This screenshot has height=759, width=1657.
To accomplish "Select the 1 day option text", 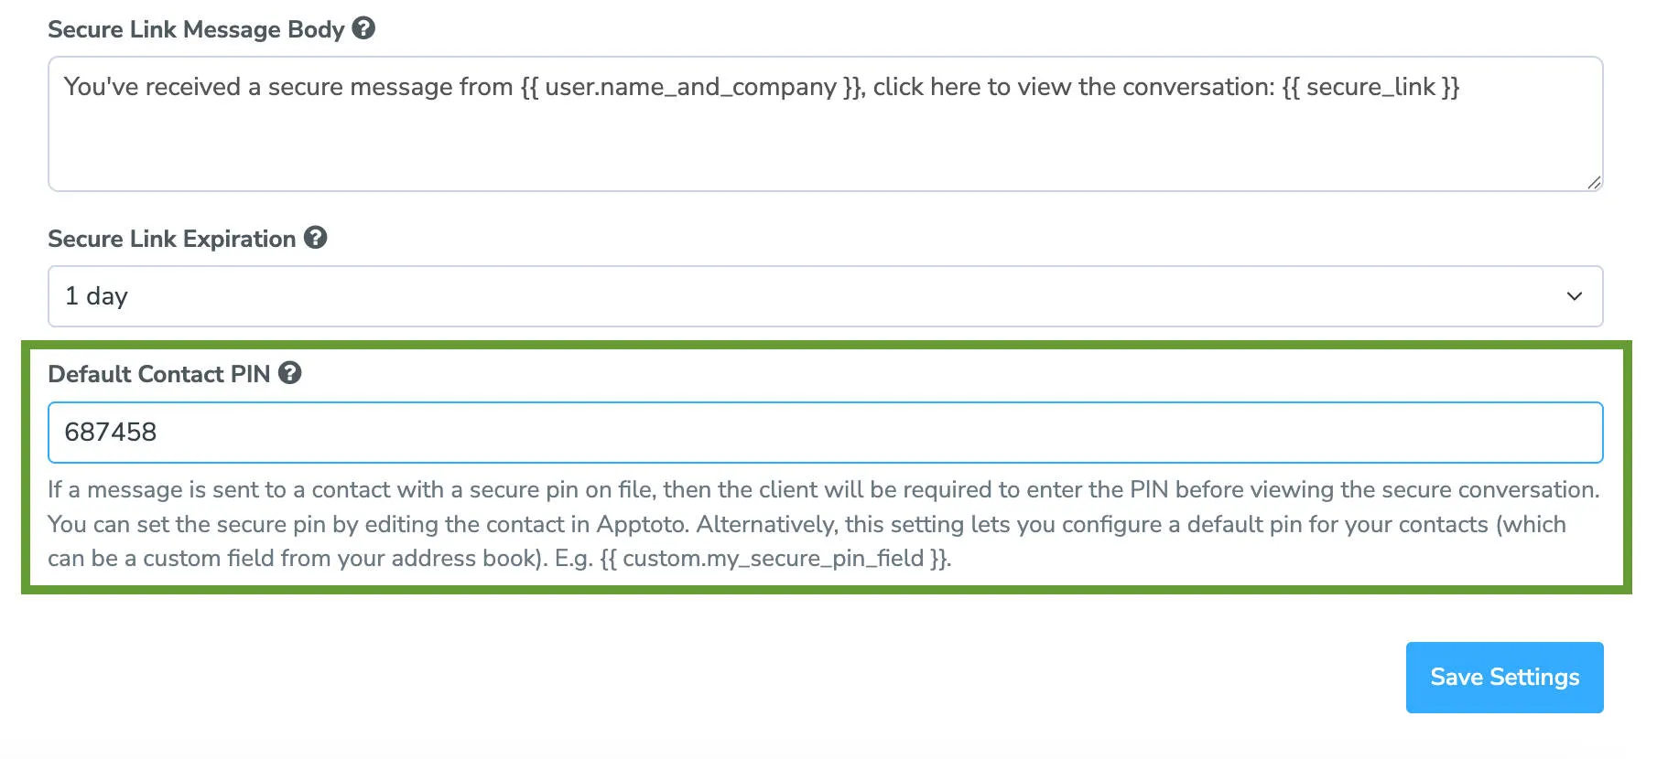I will 95,295.
